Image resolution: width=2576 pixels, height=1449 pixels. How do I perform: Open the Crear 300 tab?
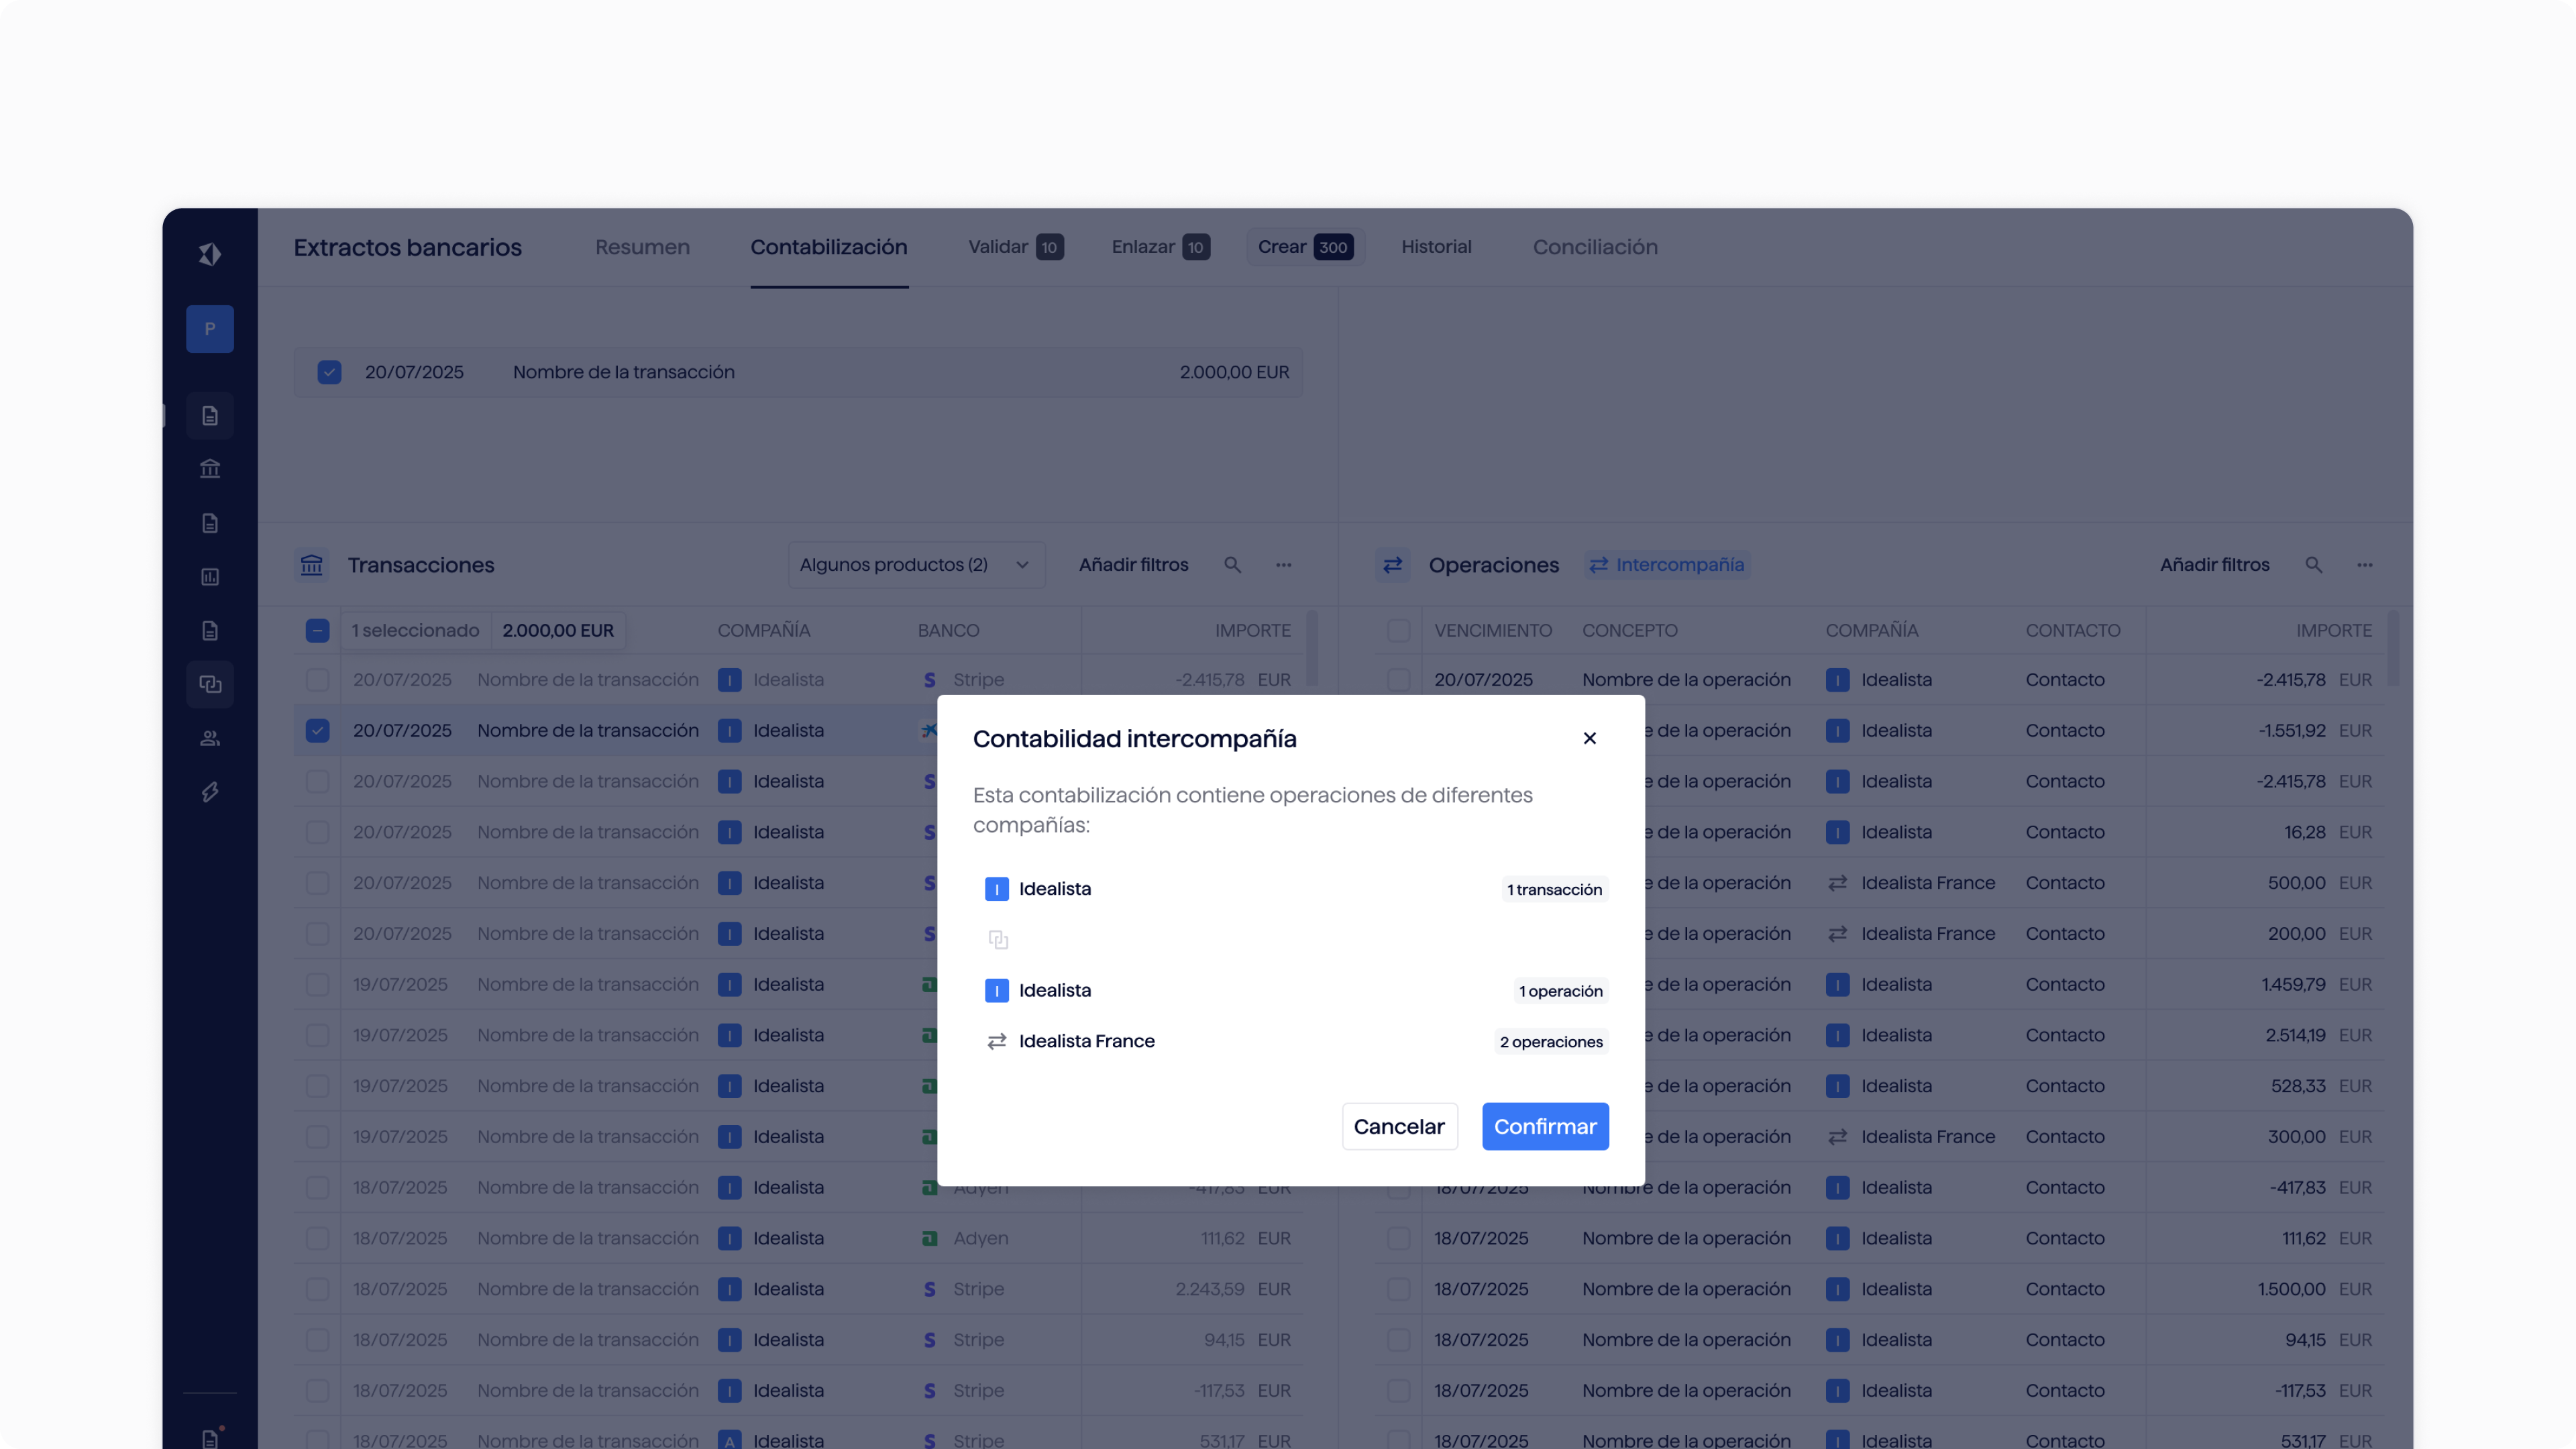pos(1305,247)
